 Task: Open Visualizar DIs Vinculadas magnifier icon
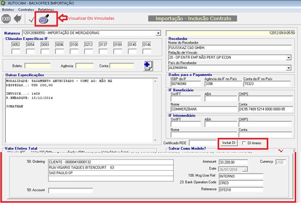click(44, 19)
